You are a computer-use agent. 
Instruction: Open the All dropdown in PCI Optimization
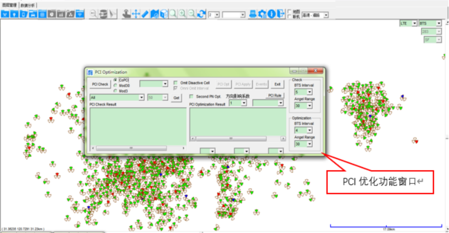click(x=117, y=98)
